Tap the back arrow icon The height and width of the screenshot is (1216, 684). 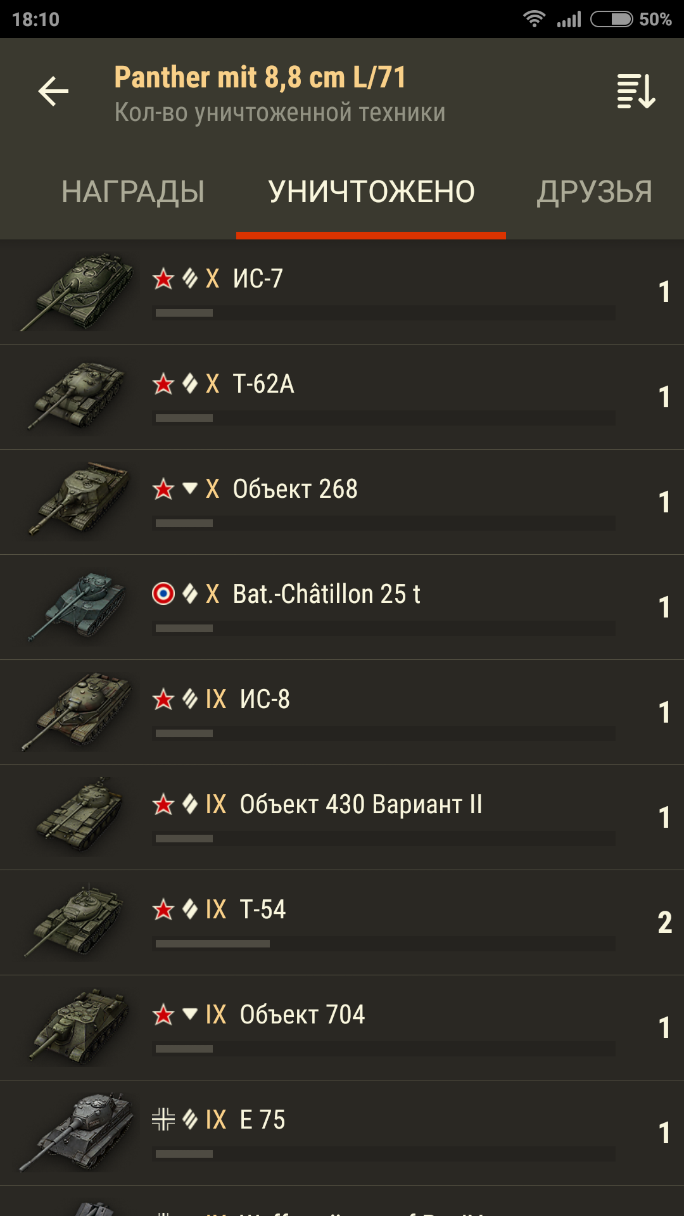point(53,92)
